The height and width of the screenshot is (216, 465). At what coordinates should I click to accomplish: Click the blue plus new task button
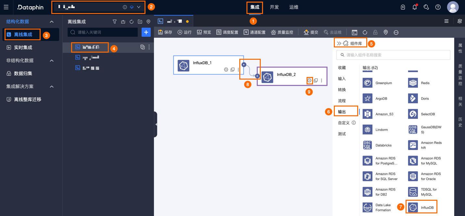tap(146, 32)
